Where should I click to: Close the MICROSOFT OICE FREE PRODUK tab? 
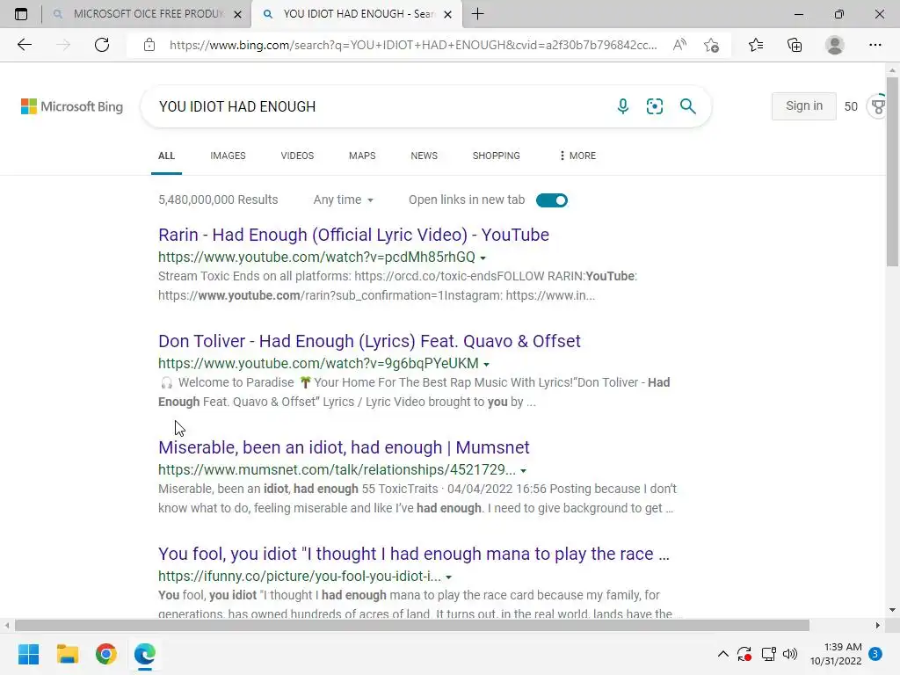click(x=237, y=14)
